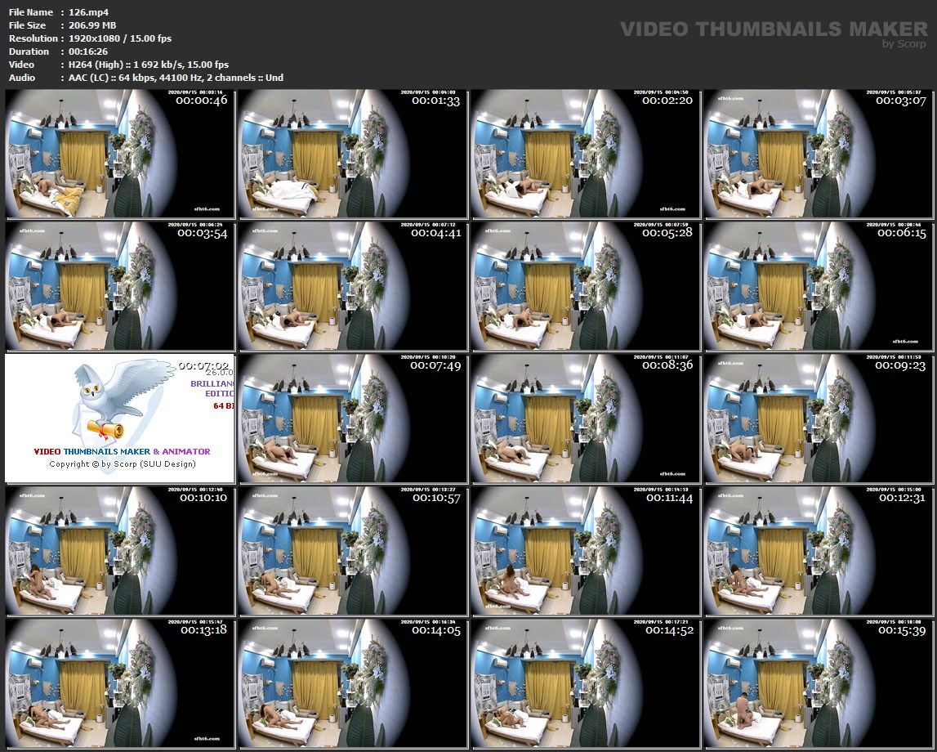Viewport: 937px width, 752px height.
Task: Click the frame marked 00:03:54
Action: tap(120, 286)
